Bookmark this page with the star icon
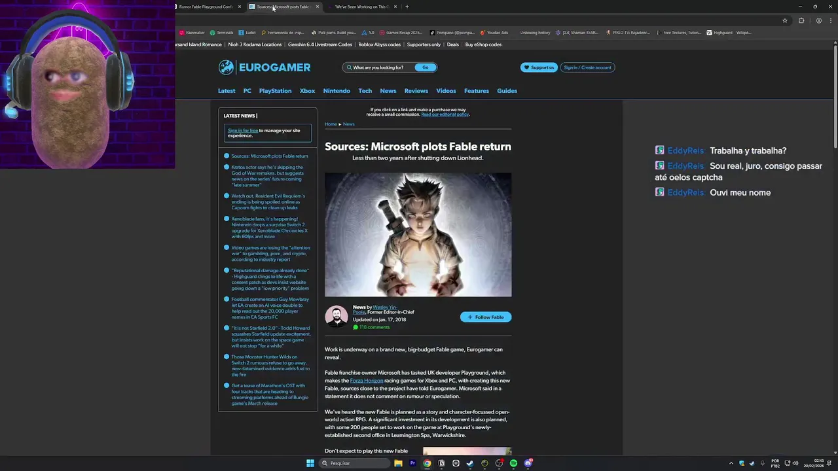This screenshot has width=838, height=471. tap(784, 20)
